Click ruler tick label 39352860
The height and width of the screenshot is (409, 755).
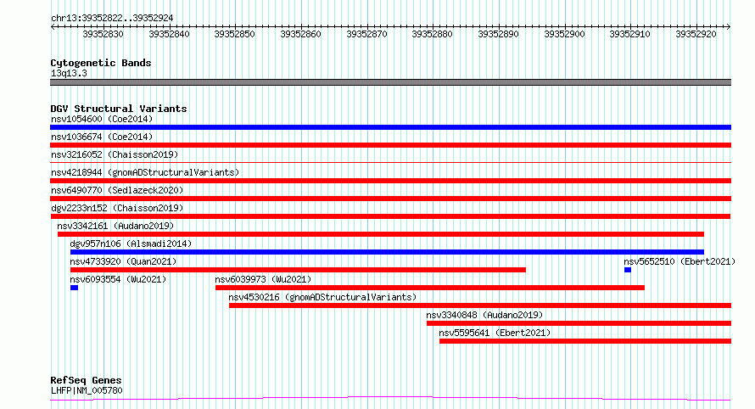(300, 34)
